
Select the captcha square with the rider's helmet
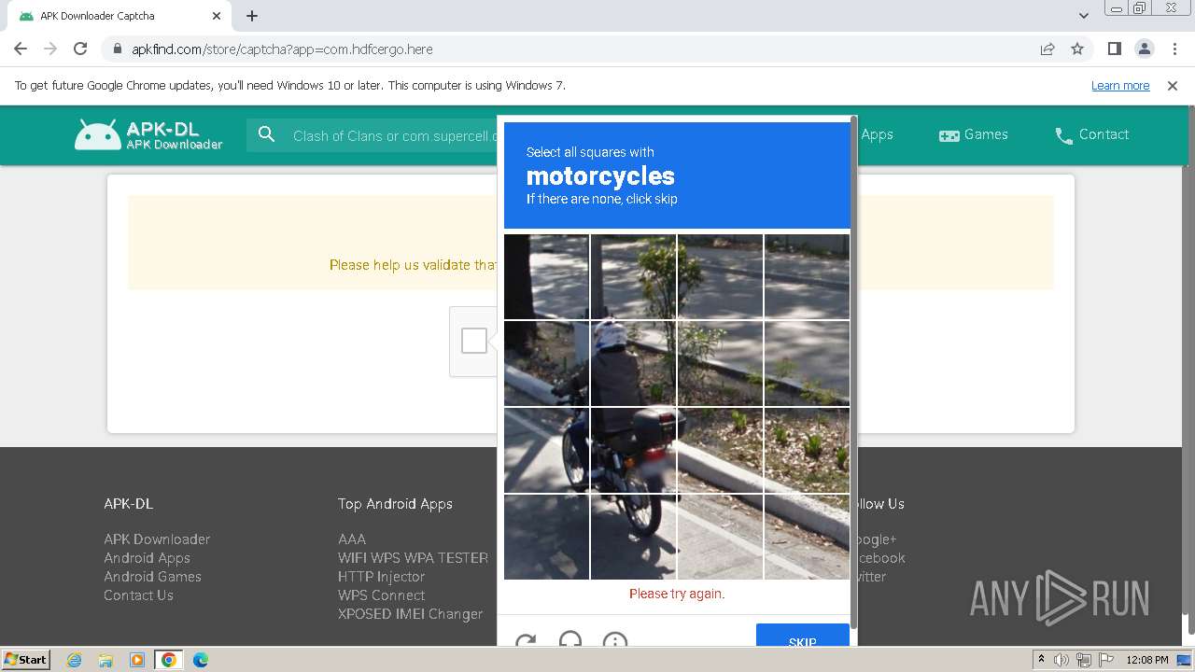pyautogui.click(x=633, y=363)
